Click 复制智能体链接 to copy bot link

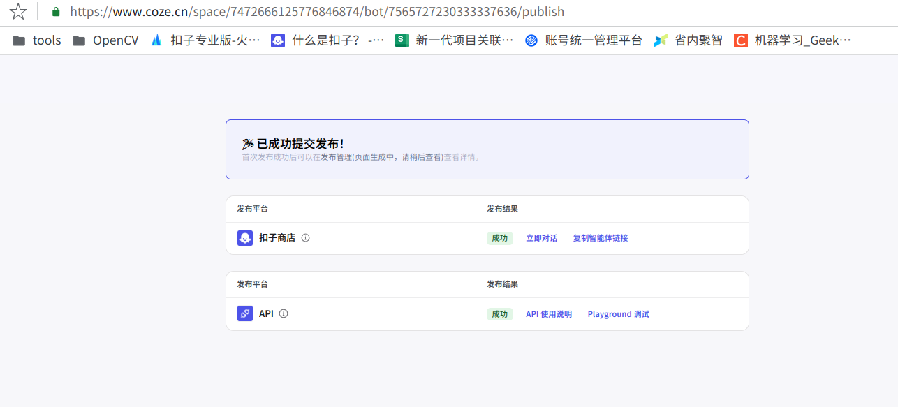[x=600, y=237]
